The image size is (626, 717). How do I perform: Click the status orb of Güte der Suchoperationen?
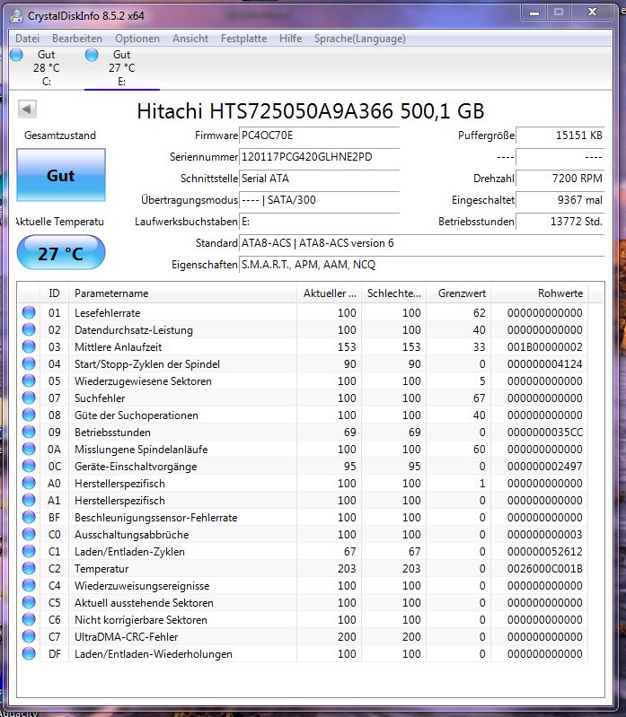coord(29,415)
